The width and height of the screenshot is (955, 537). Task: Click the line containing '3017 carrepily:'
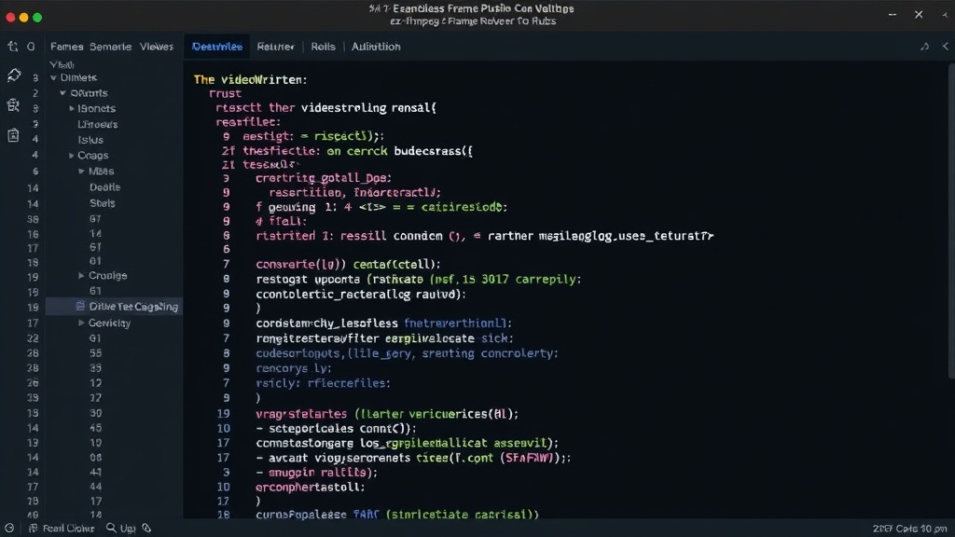click(x=419, y=280)
